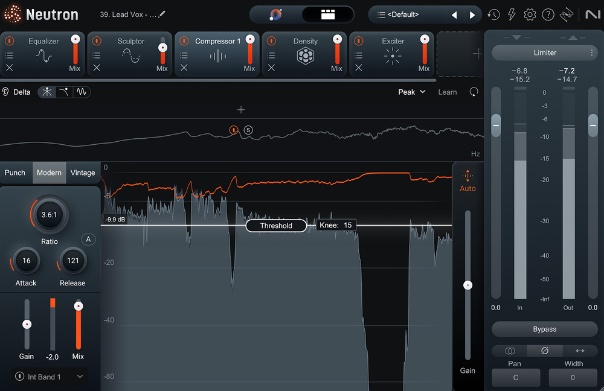Image resolution: width=604 pixels, height=391 pixels.
Task: Enable Auto gain button
Action: click(x=467, y=180)
